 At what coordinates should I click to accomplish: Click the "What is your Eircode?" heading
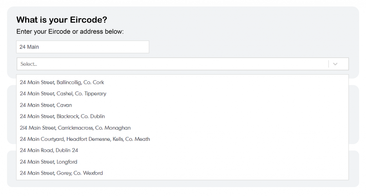click(x=62, y=20)
